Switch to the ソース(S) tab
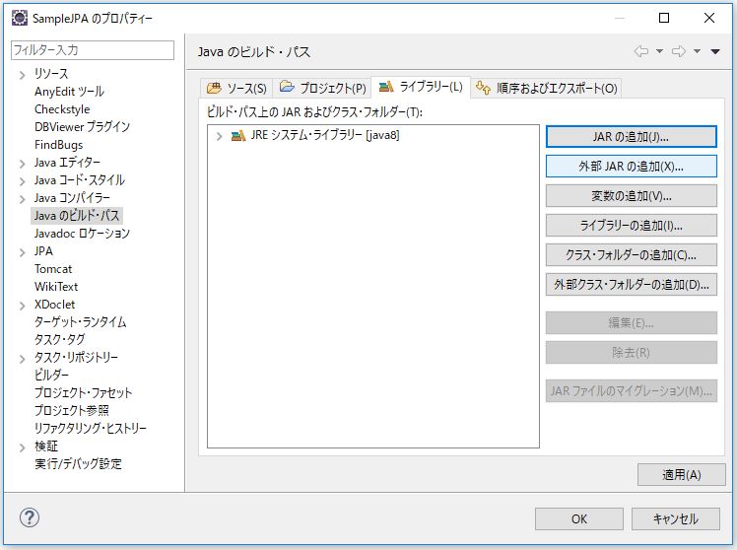The width and height of the screenshot is (737, 550). pos(235,88)
